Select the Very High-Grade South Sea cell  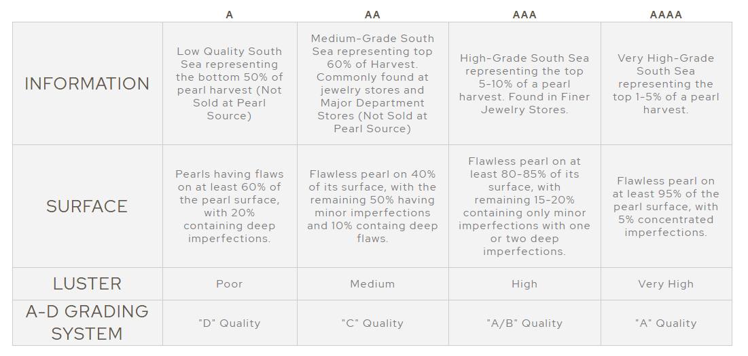coord(666,84)
